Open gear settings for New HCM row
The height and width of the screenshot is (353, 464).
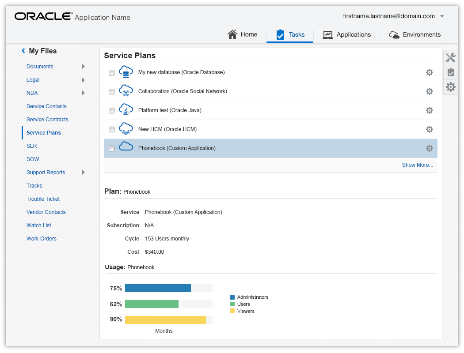[x=430, y=129]
